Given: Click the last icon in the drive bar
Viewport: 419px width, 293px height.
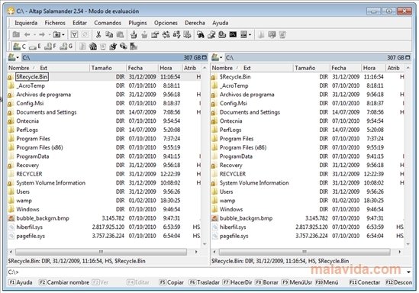Looking at the screenshot, I should [x=134, y=47].
